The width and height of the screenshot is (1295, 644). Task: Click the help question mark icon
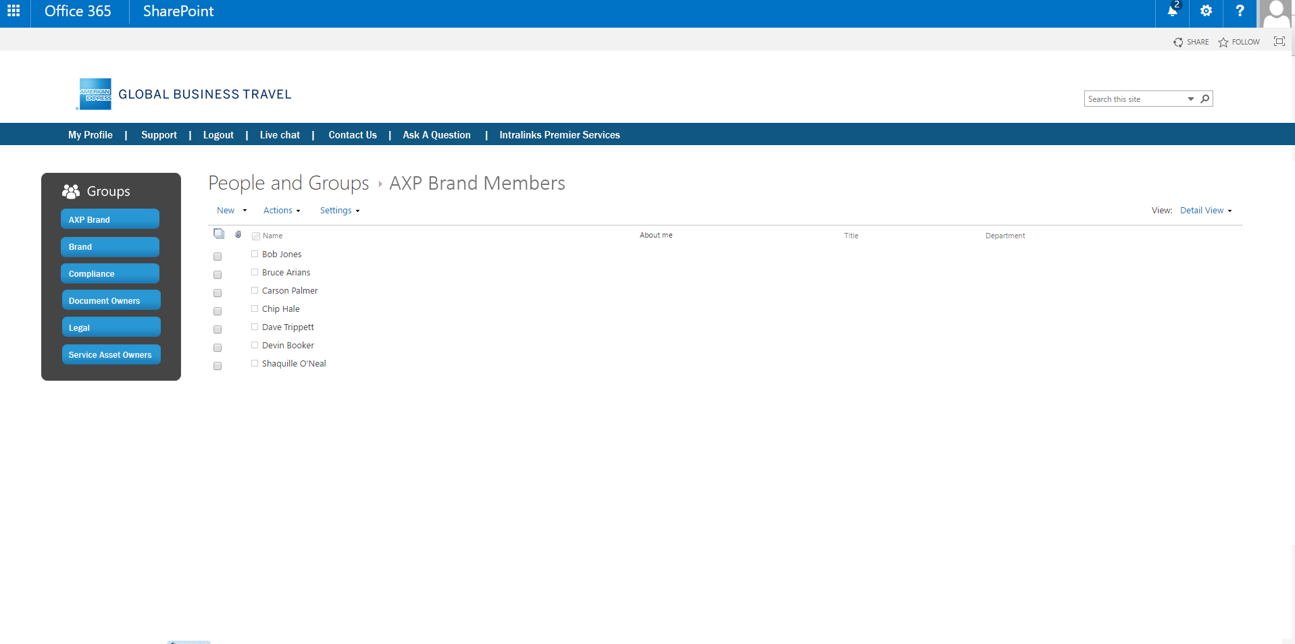[x=1240, y=11]
